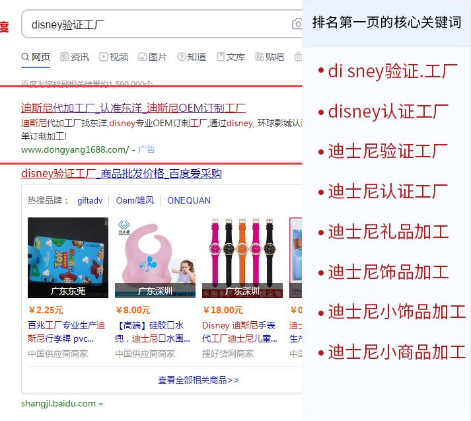Click the play icon beside 视频
Image resolution: width=471 pixels, height=421 pixels.
(x=103, y=57)
